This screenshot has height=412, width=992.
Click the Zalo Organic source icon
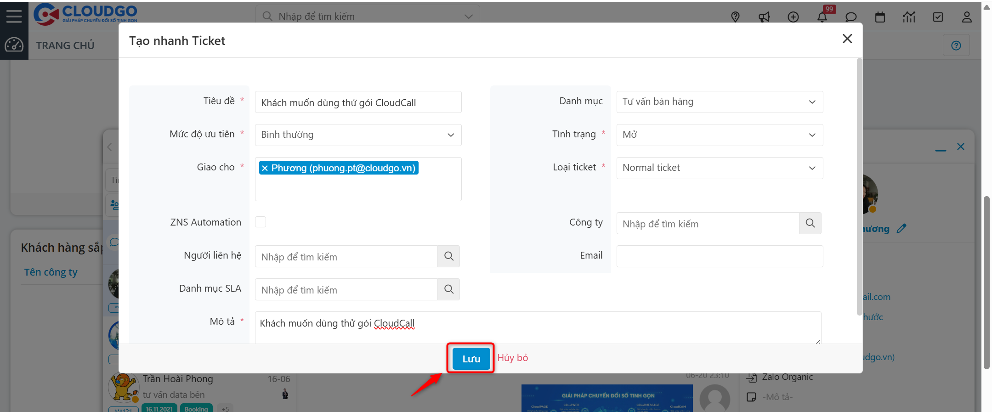pyautogui.click(x=751, y=378)
